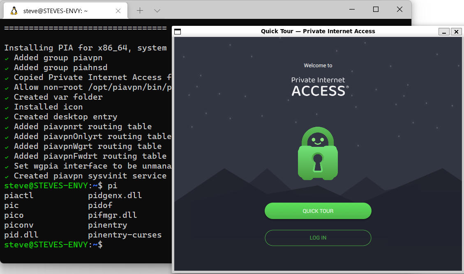The image size is (464, 274).
Task: Click the 'Created piavpn sysvinit service' line
Action: [x=85, y=176]
